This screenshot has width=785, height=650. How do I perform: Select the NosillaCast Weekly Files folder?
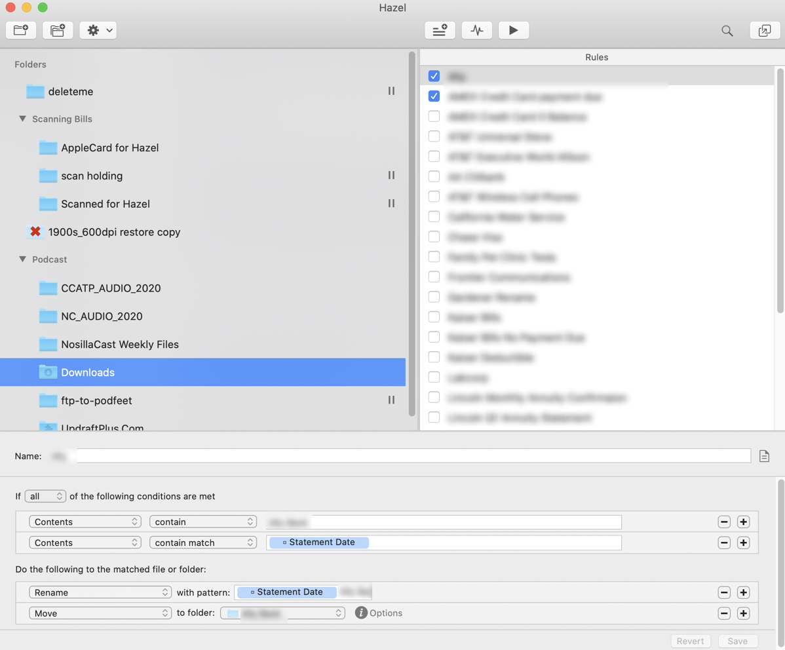[x=119, y=344]
